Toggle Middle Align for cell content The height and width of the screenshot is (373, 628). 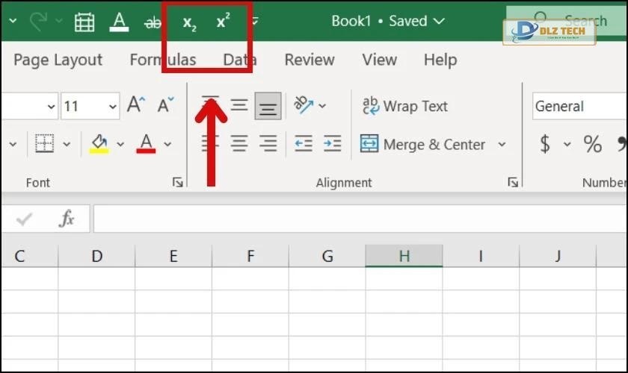(x=238, y=105)
